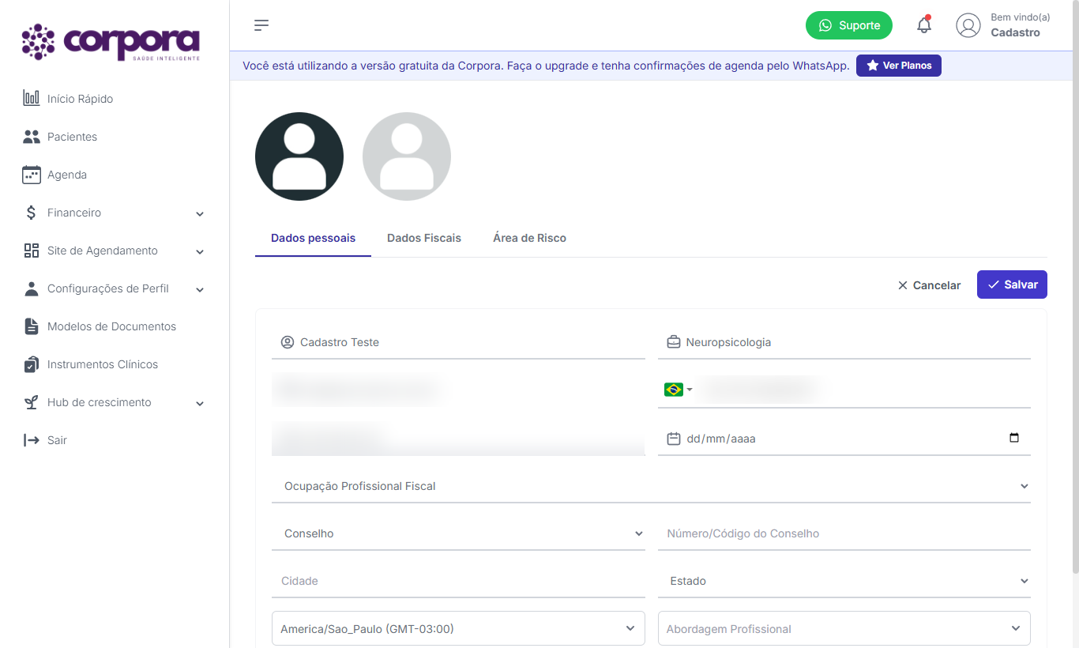Image resolution: width=1079 pixels, height=648 pixels.
Task: Click the user account avatar icon
Action: point(968,25)
